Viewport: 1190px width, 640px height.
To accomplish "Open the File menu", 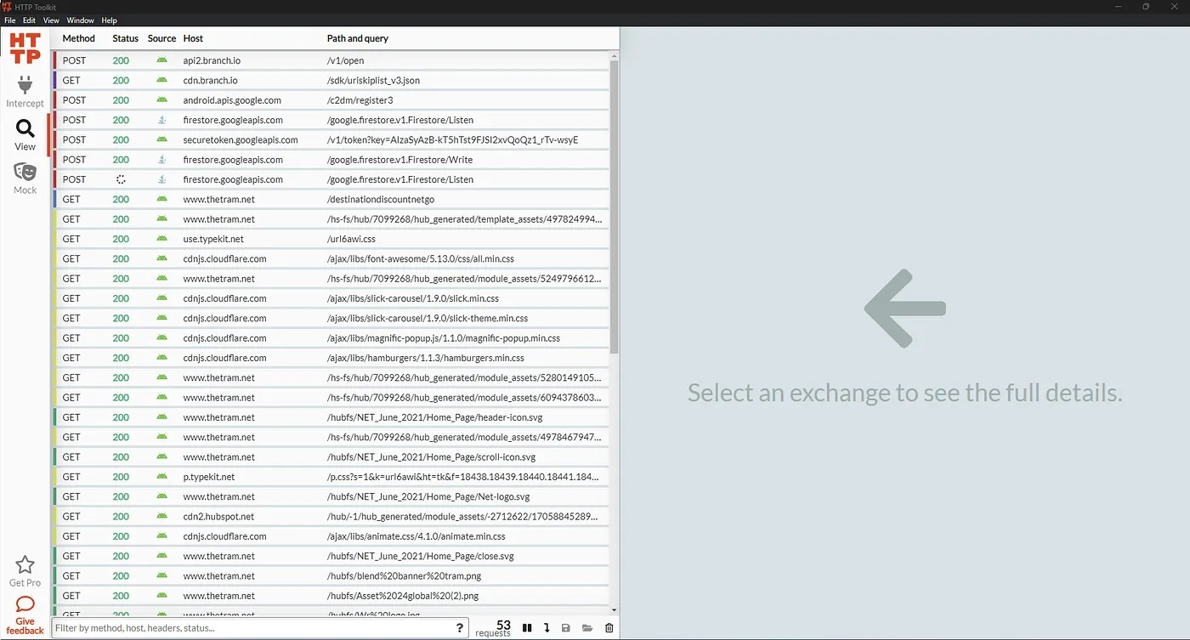I will pyautogui.click(x=10, y=20).
